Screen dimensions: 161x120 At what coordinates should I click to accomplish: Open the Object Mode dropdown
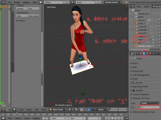point(58,110)
